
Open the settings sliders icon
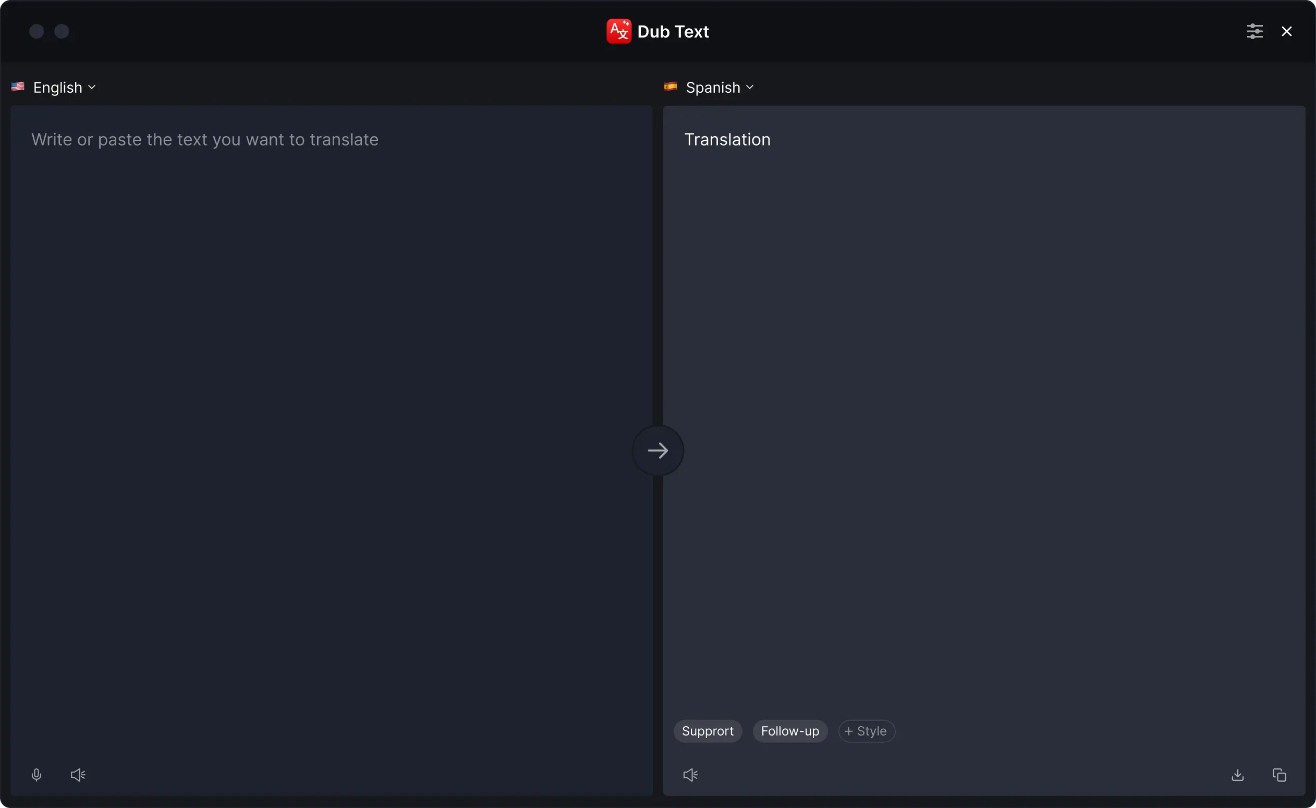tap(1254, 31)
